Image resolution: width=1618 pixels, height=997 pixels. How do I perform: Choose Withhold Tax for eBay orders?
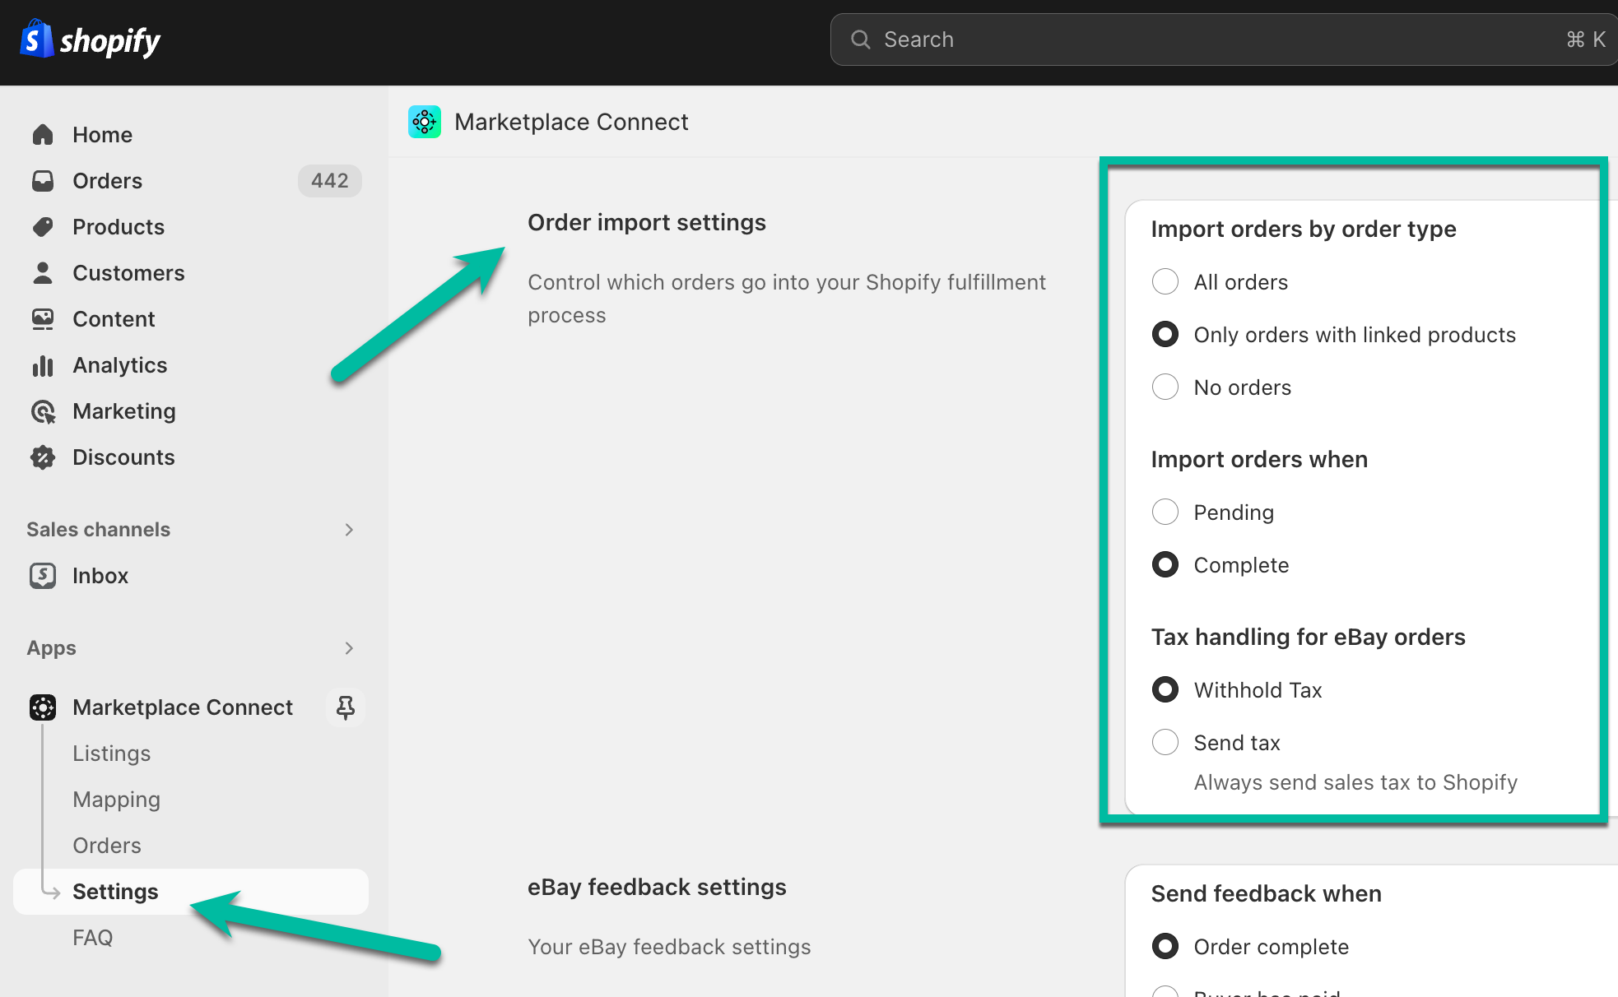pos(1165,689)
